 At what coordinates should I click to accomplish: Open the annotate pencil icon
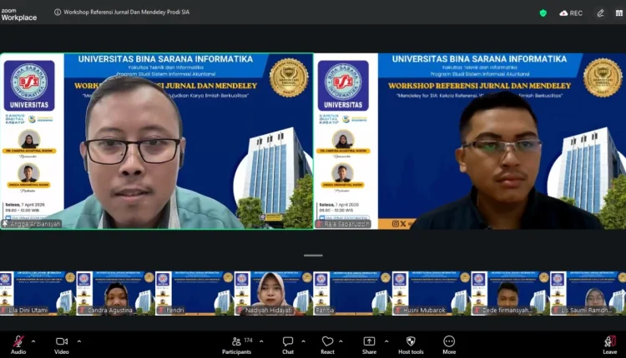point(600,13)
